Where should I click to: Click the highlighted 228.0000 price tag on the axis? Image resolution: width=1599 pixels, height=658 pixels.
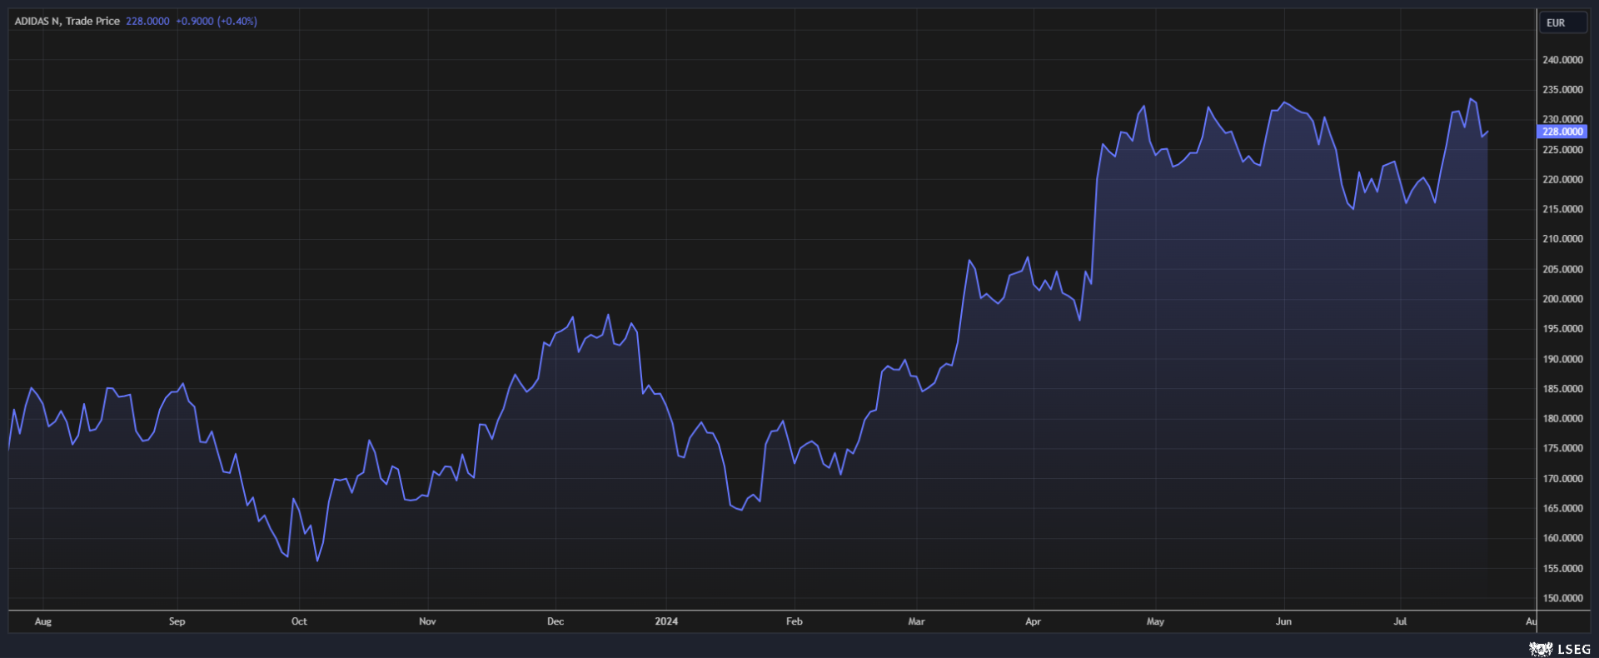coord(1562,132)
